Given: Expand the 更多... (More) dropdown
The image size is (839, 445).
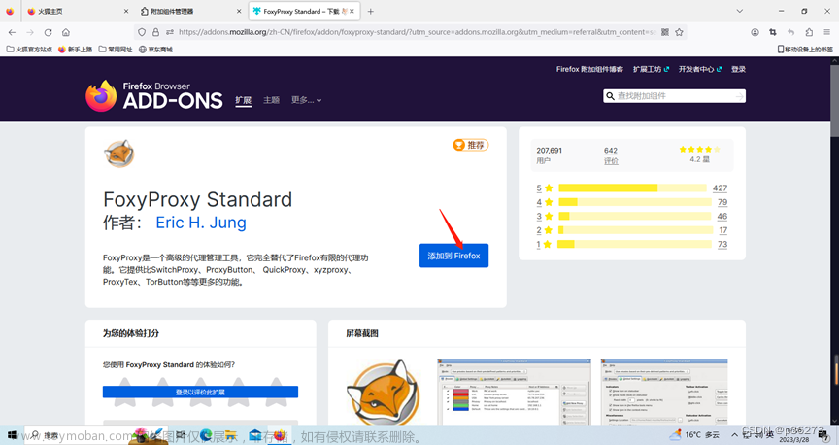Looking at the screenshot, I should 306,100.
